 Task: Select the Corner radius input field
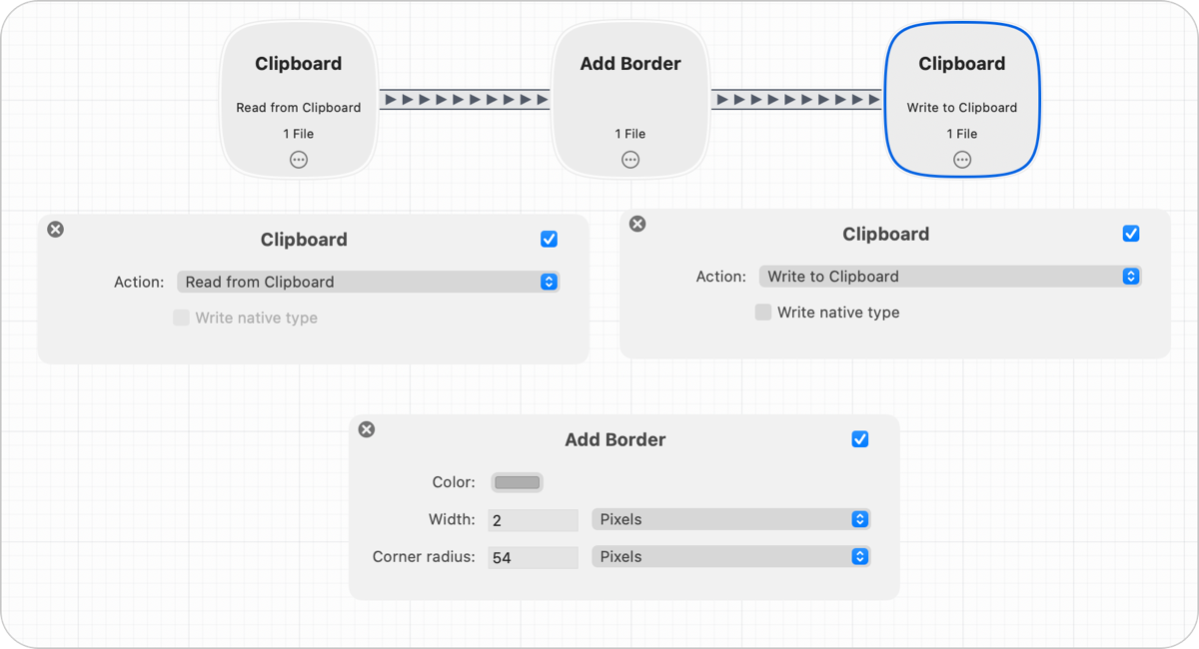click(533, 556)
